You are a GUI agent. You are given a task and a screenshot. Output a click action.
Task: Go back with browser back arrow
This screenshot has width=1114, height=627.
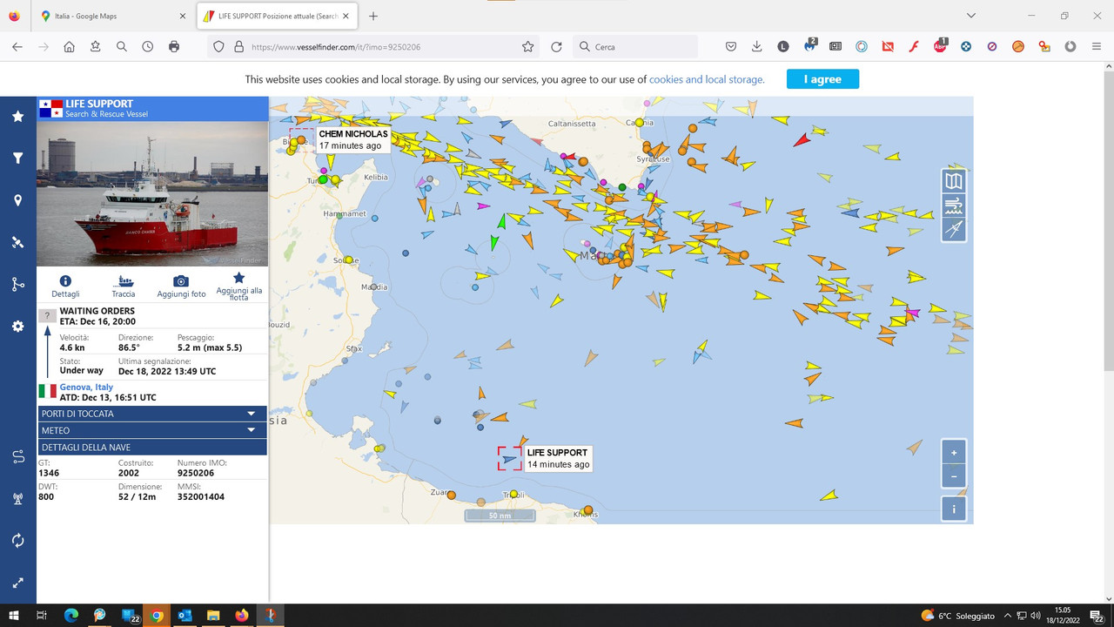(17, 47)
